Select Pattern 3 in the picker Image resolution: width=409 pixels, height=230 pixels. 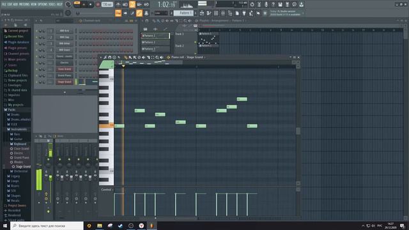(156, 49)
